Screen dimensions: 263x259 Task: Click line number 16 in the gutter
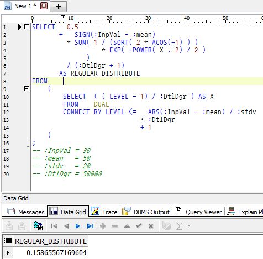tap(6, 143)
